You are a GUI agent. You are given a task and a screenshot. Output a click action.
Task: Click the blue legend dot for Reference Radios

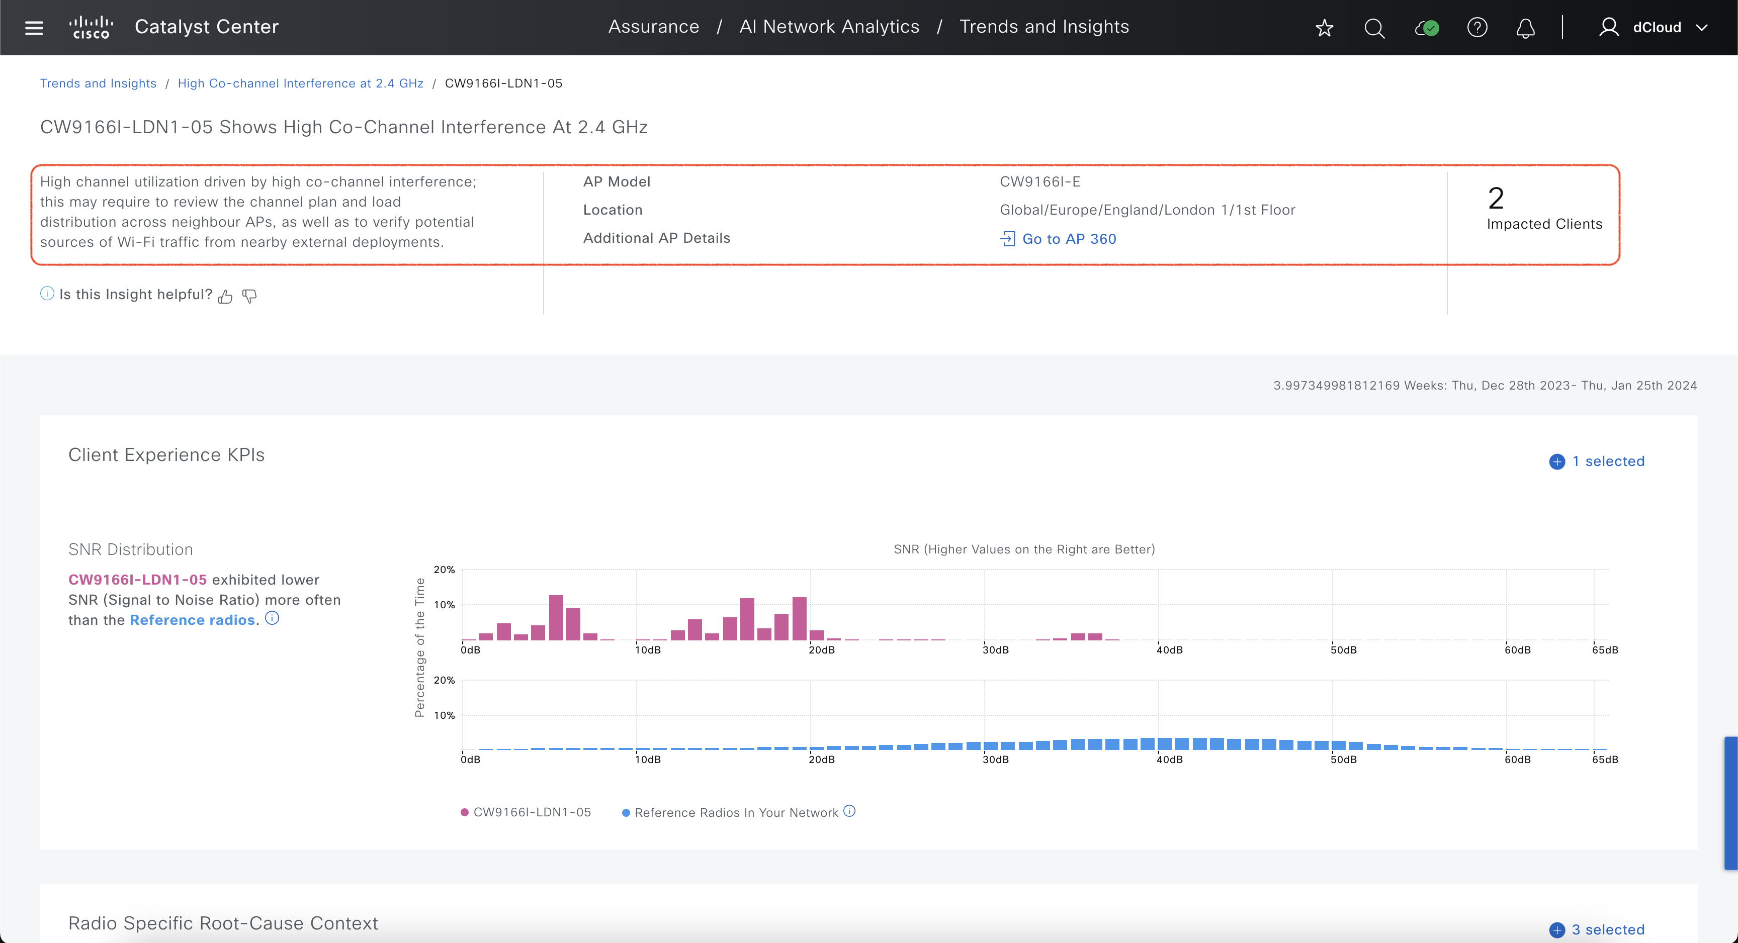[626, 812]
